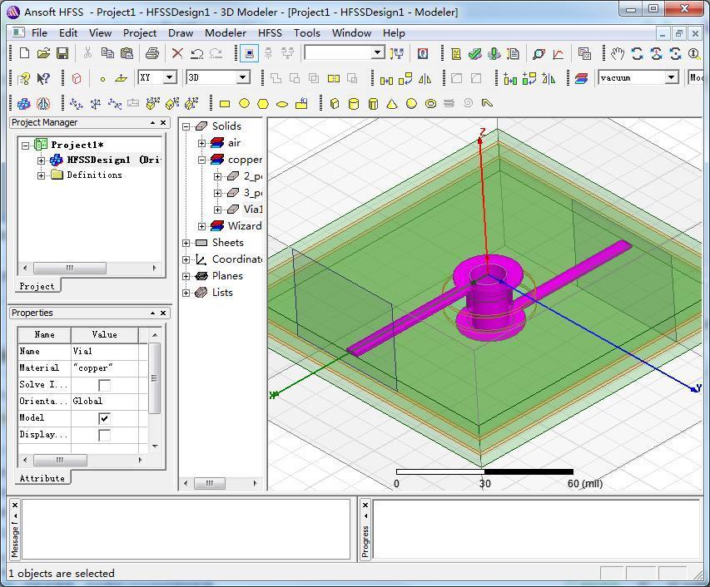Toggle the Solve Inside checkbox
This screenshot has width=710, height=587.
[x=104, y=385]
